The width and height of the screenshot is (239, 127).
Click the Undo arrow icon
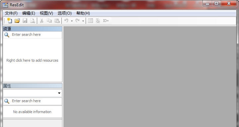[66, 21]
